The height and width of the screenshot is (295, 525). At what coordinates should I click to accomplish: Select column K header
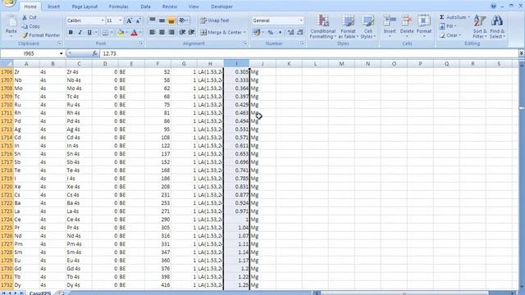(289, 64)
